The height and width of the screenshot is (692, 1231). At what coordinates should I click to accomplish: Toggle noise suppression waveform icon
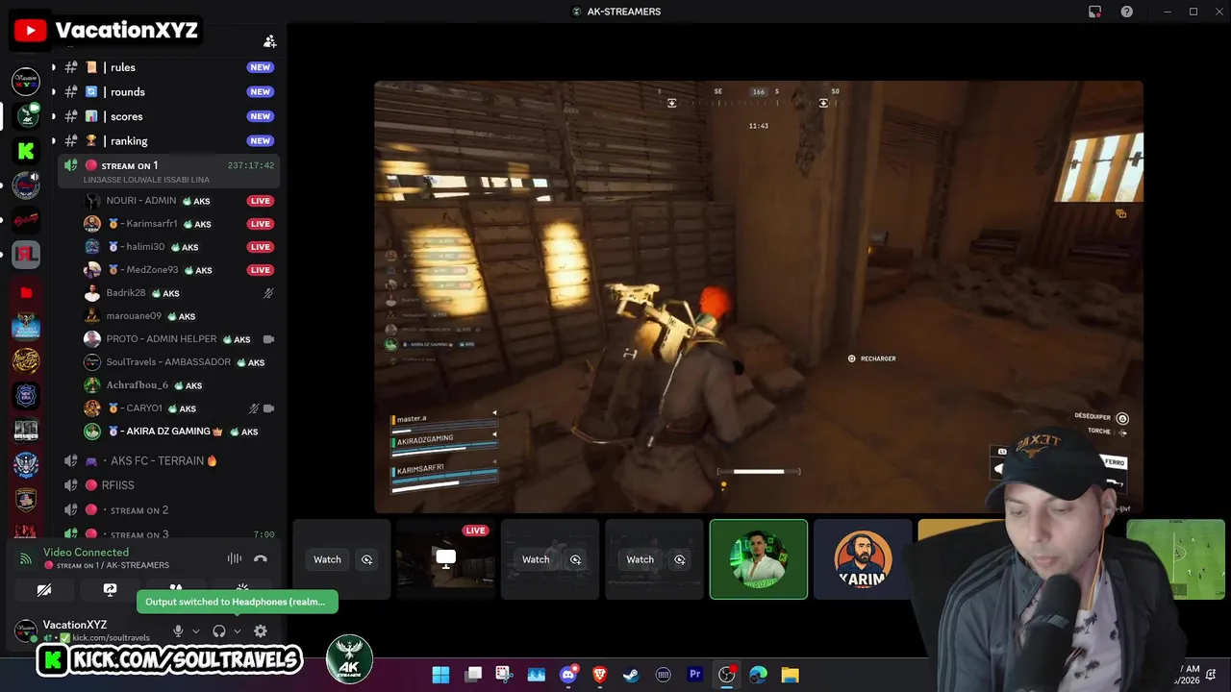235,558
